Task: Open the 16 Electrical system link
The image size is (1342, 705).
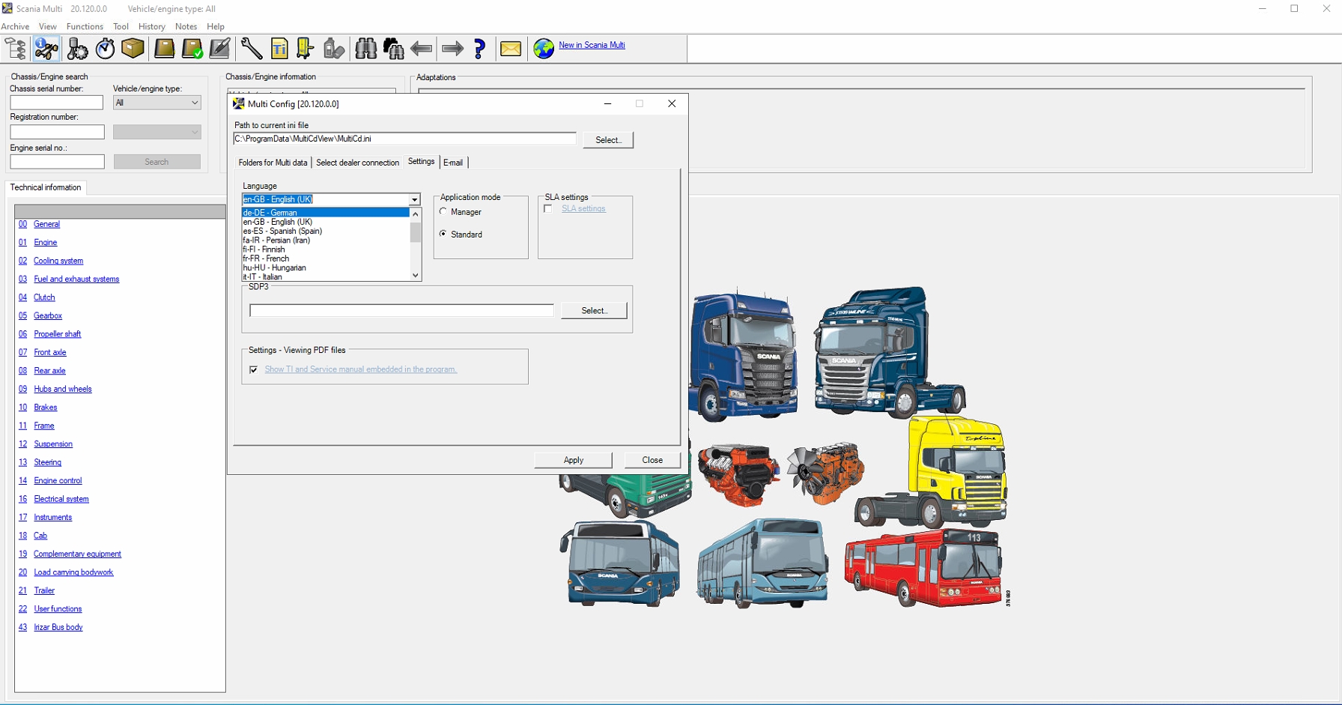Action: (x=61, y=499)
